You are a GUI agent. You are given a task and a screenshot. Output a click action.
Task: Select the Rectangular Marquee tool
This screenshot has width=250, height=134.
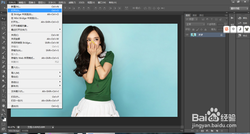tap(3, 23)
